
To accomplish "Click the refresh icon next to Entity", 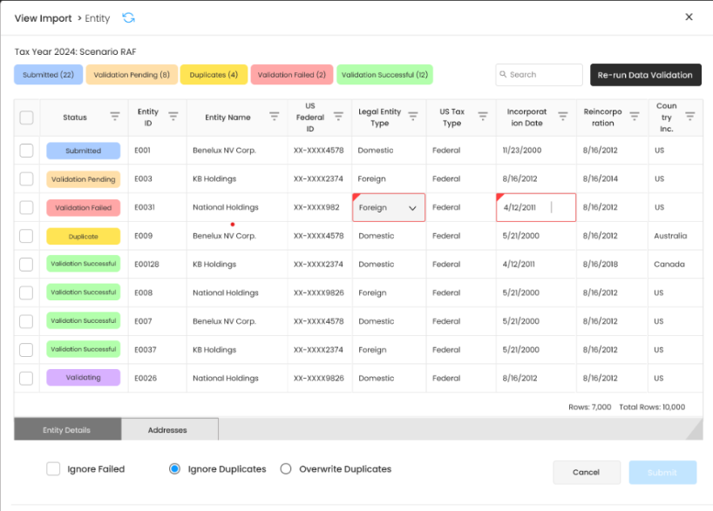I will coord(129,17).
